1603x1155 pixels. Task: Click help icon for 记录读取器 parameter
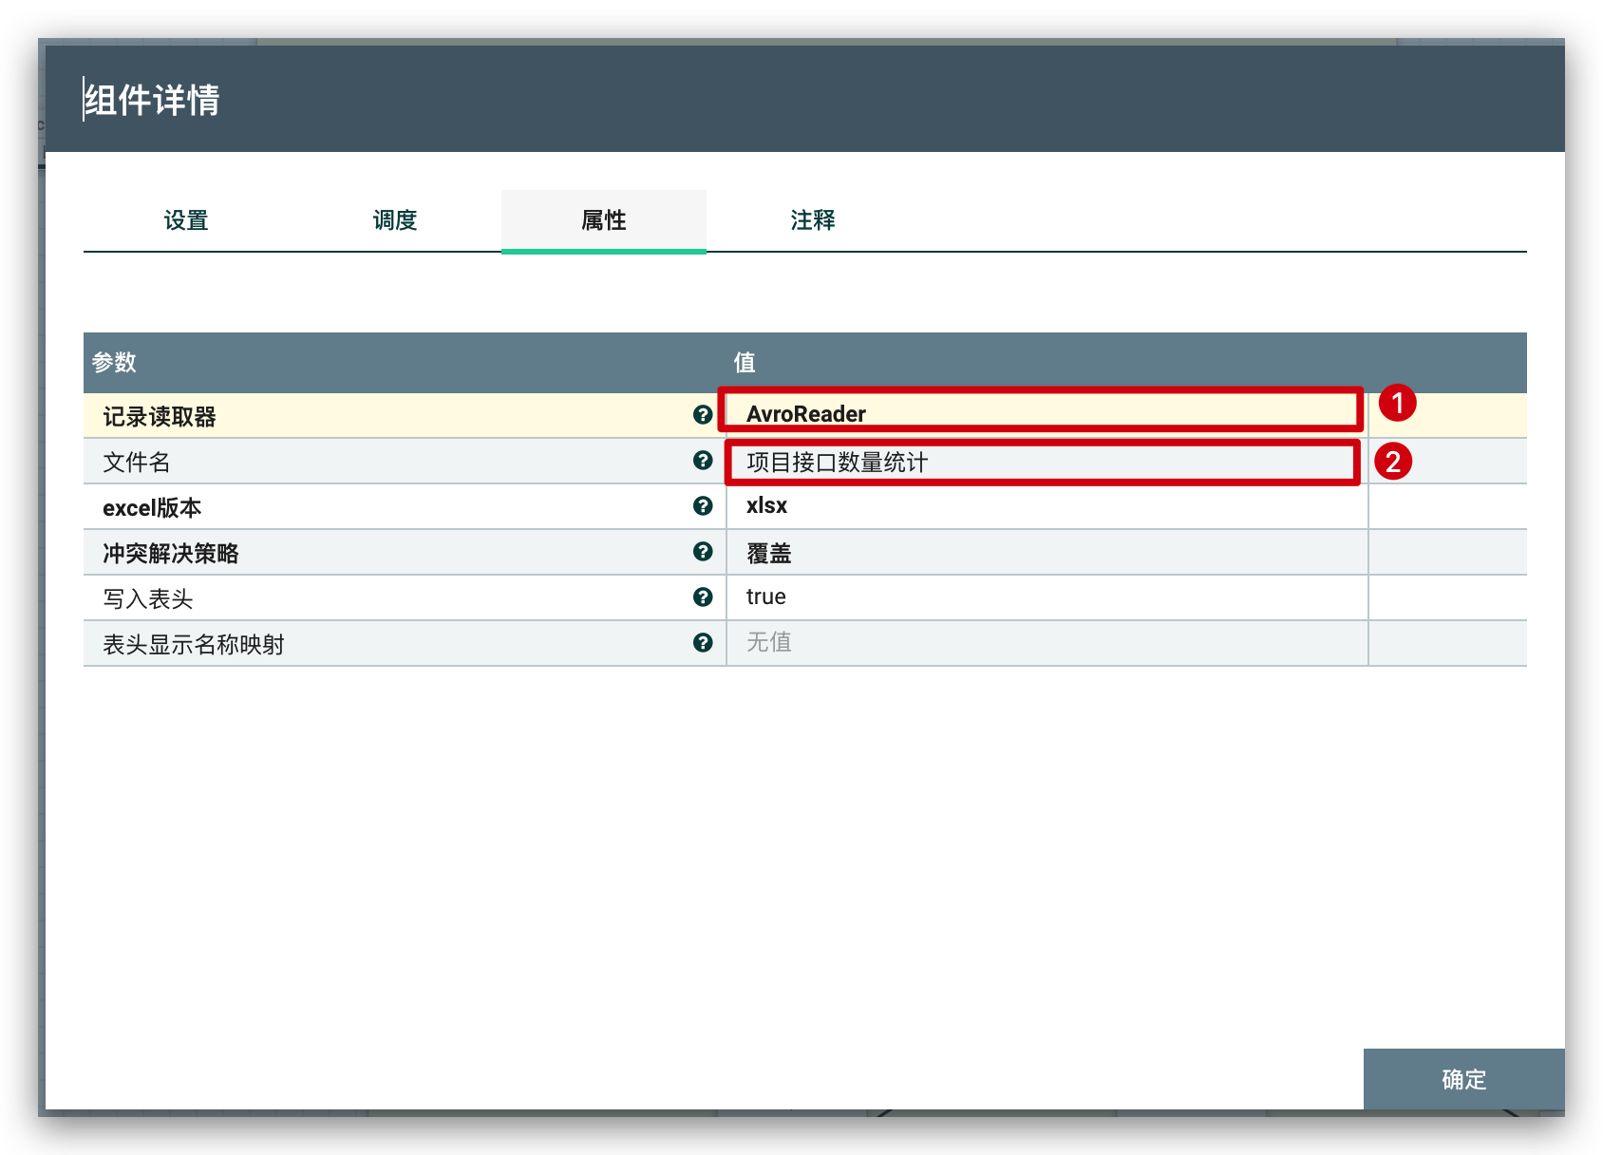(703, 415)
